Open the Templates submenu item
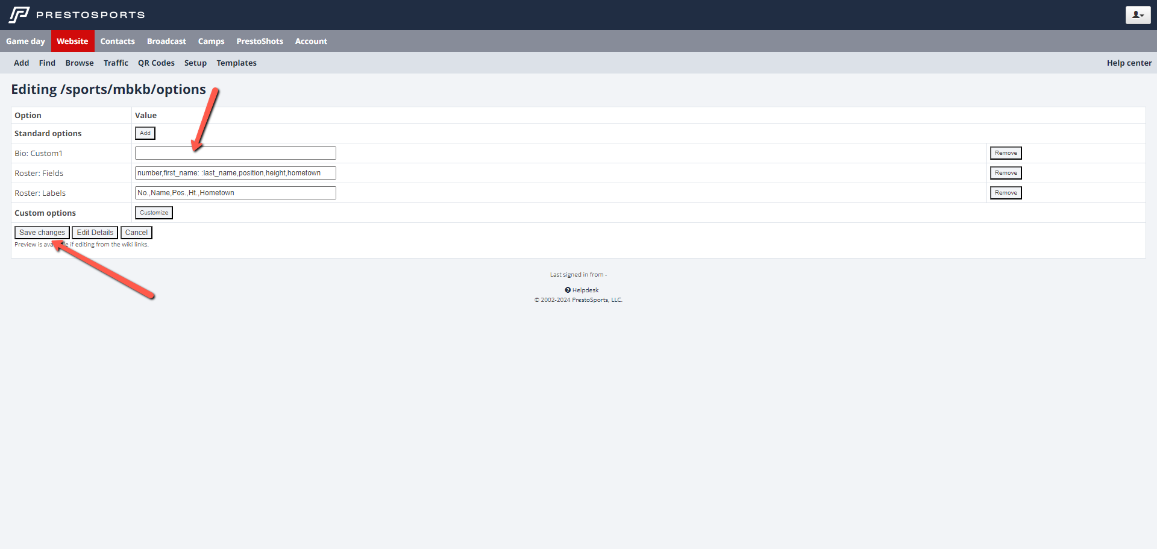Viewport: 1157px width, 549px height. [x=236, y=63]
